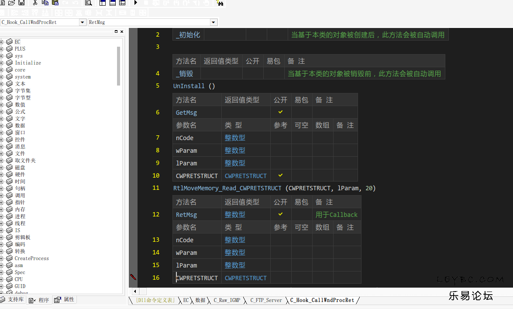Expand the sys tree node
The width and height of the screenshot is (513, 309).
coord(2,55)
